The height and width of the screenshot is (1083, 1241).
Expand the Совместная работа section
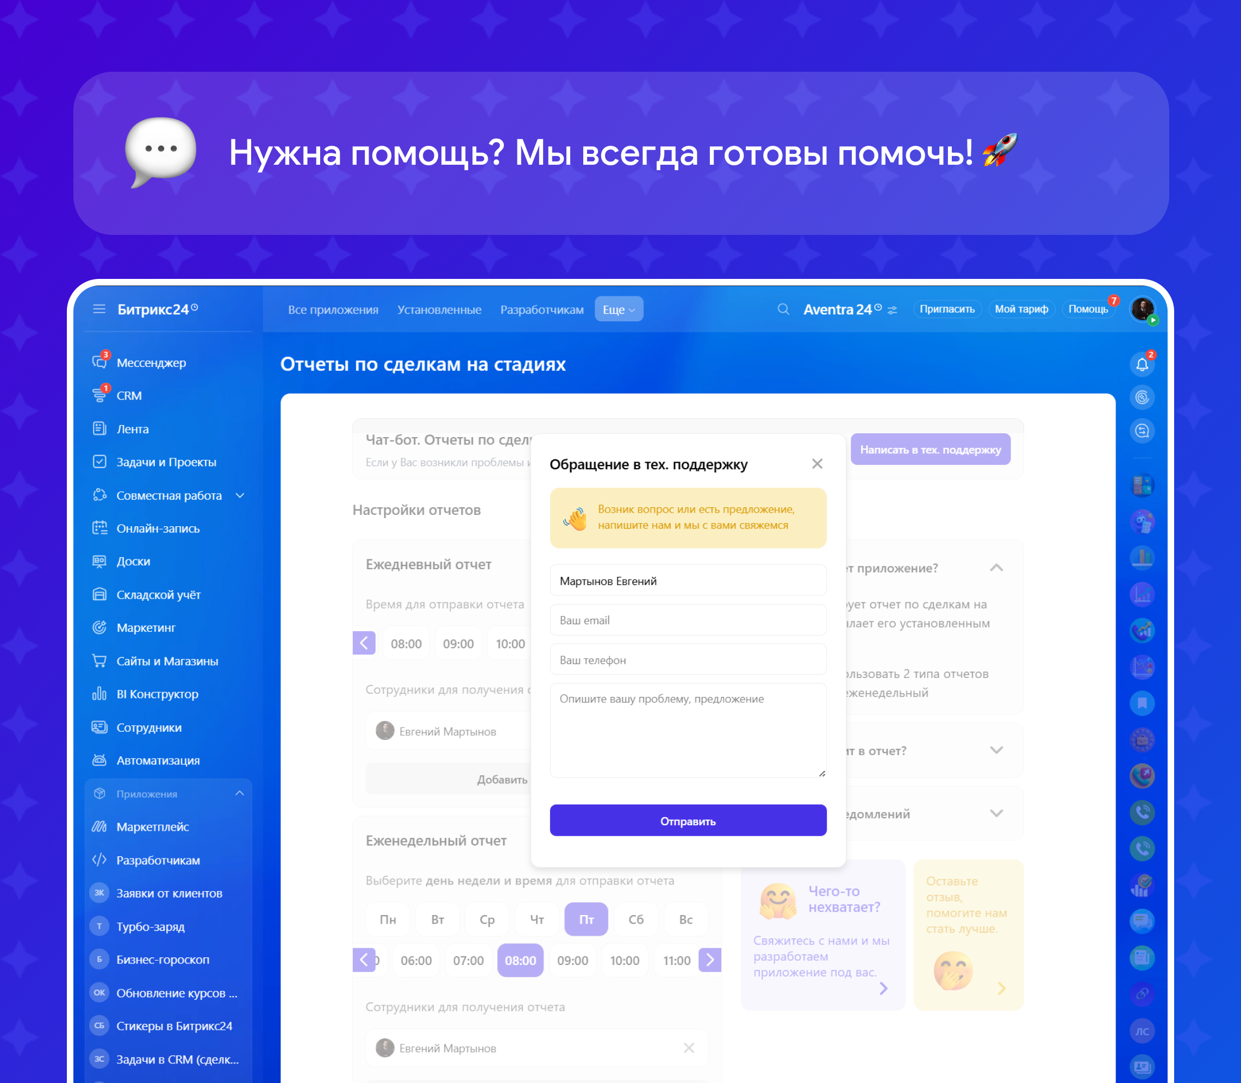[x=240, y=496]
